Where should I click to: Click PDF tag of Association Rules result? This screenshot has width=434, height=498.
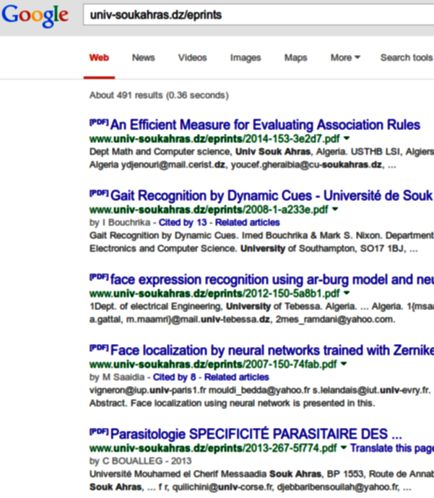click(x=100, y=122)
